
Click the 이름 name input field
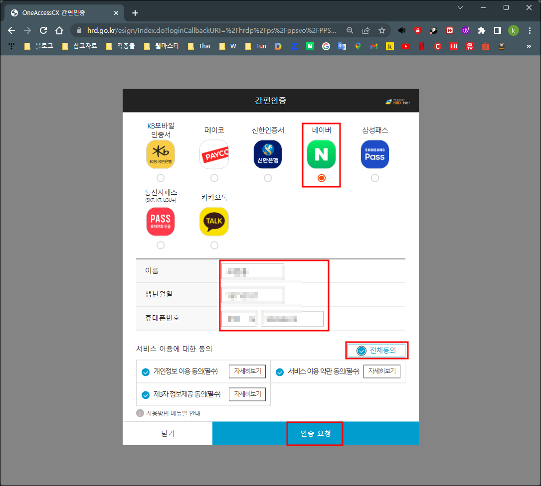(x=252, y=270)
